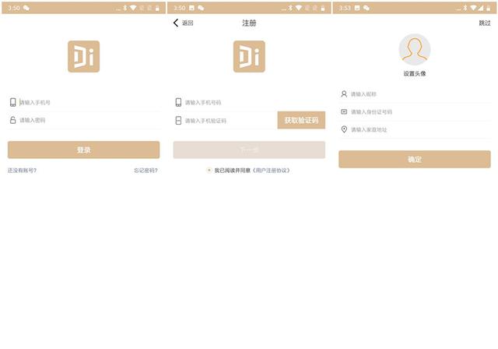Focus the ID card number field

pyautogui.click(x=415, y=112)
